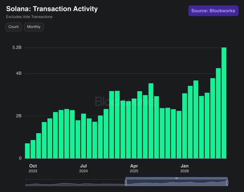Click the Count button
244x192 pixels.
14,27
